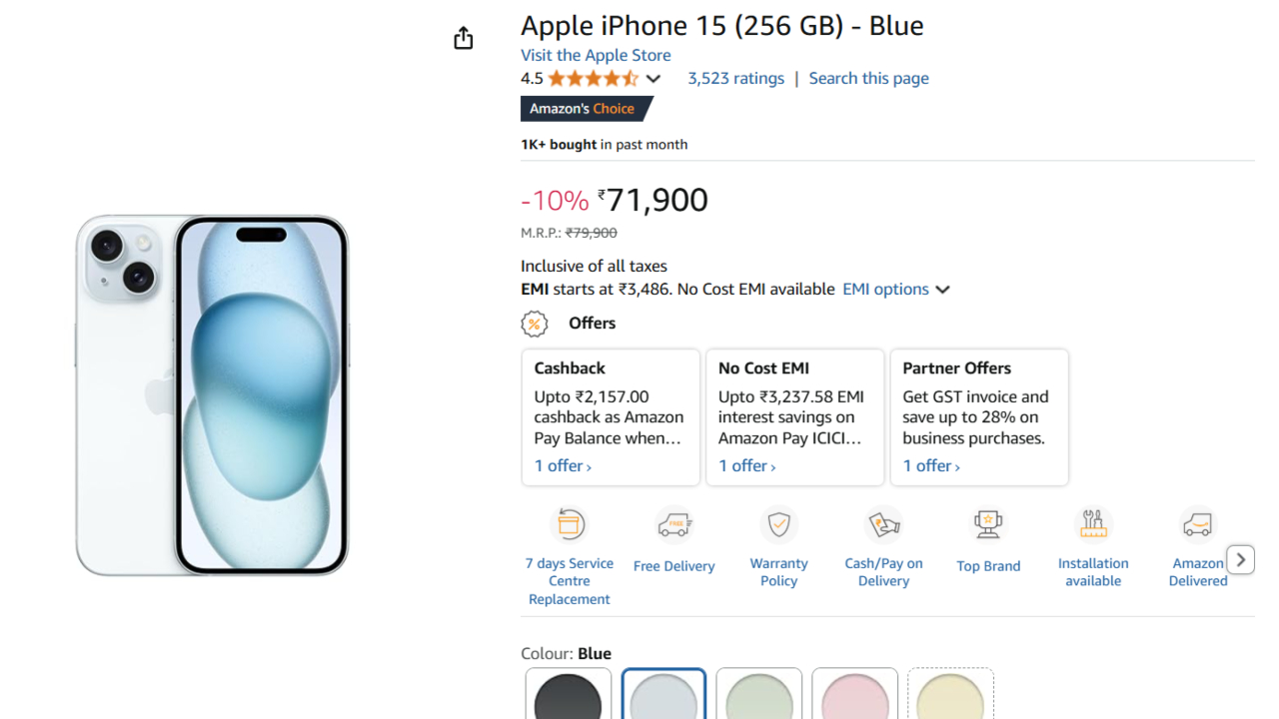Click the share icon above product image
Screen dimensions: 1279x719
[x=463, y=38]
